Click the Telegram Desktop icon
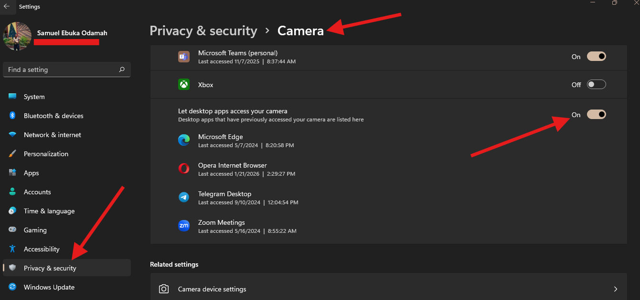This screenshot has height=300, width=640. 184,197
